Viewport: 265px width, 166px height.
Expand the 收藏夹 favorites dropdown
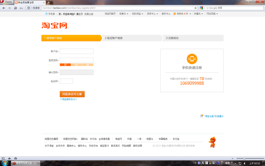click(x=198, y=14)
